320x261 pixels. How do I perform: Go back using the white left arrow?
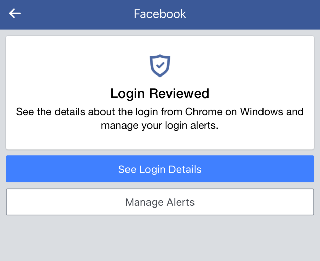(15, 14)
